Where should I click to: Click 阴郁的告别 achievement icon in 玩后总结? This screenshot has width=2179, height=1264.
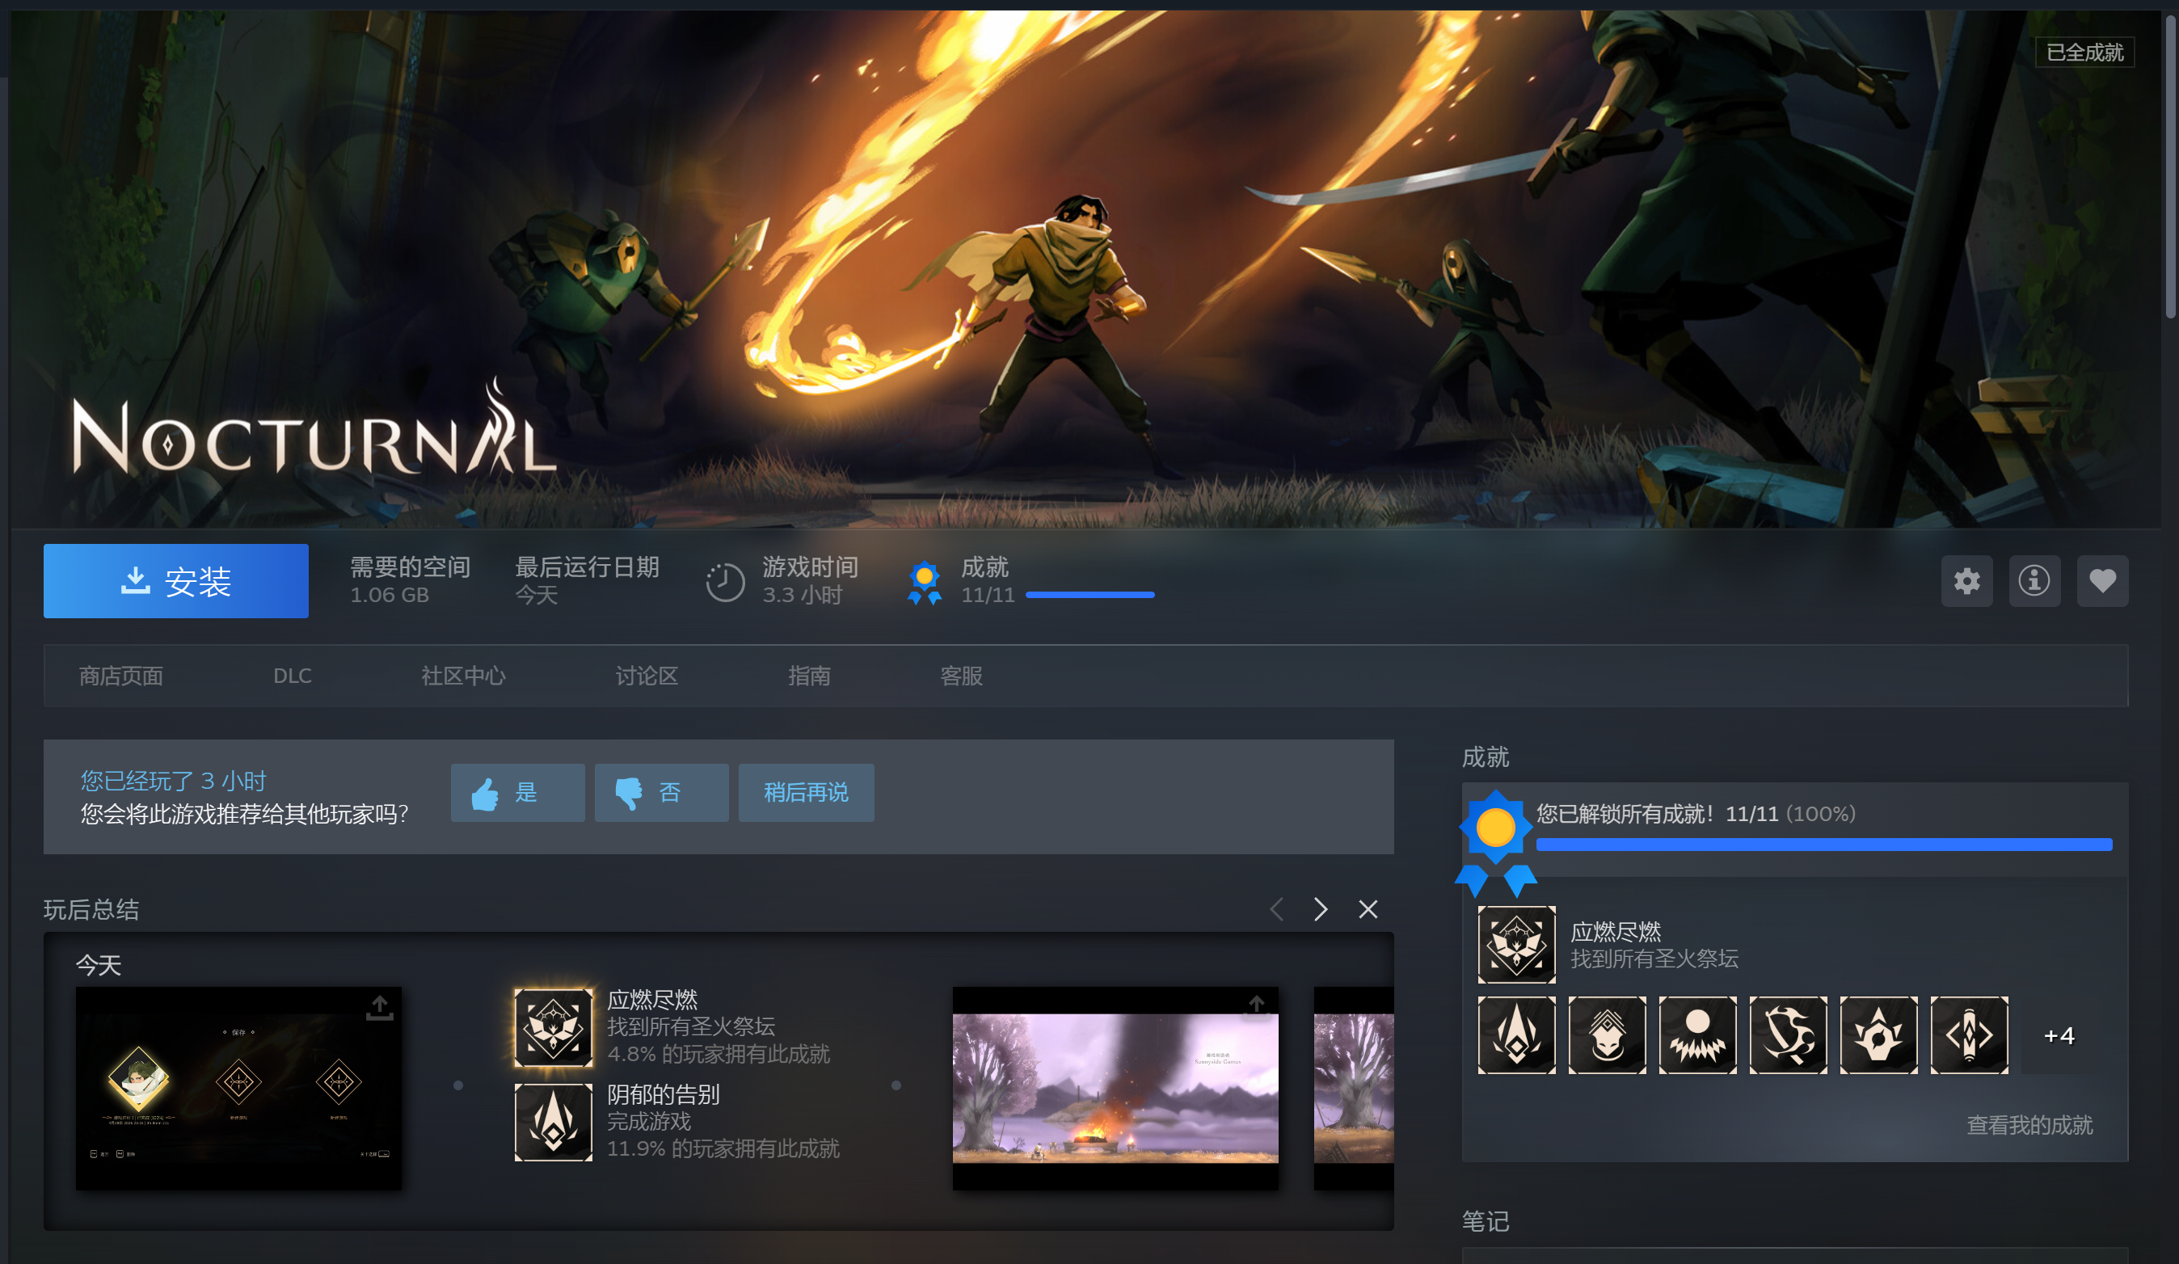click(x=554, y=1123)
